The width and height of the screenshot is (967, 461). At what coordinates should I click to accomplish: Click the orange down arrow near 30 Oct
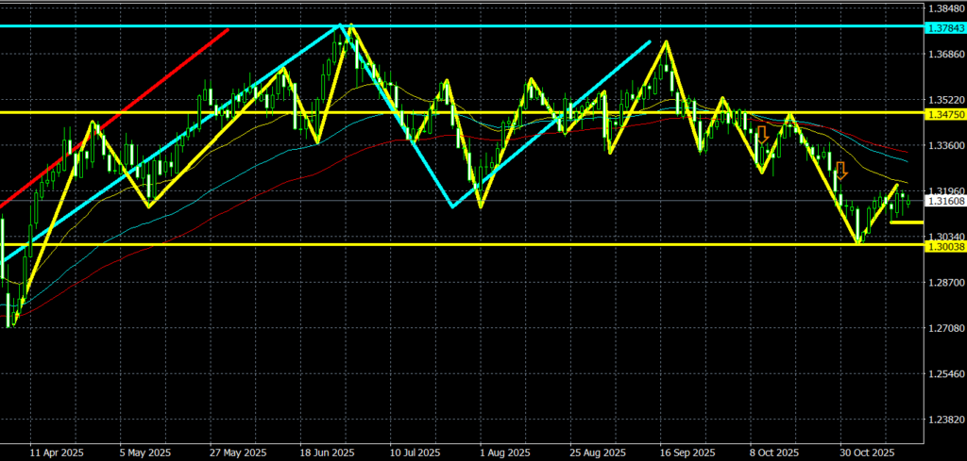pyautogui.click(x=840, y=171)
